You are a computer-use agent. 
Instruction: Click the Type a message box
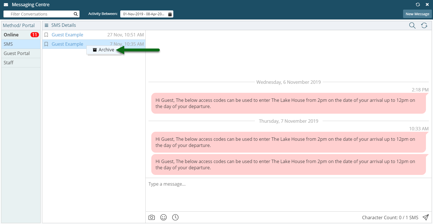(x=288, y=195)
